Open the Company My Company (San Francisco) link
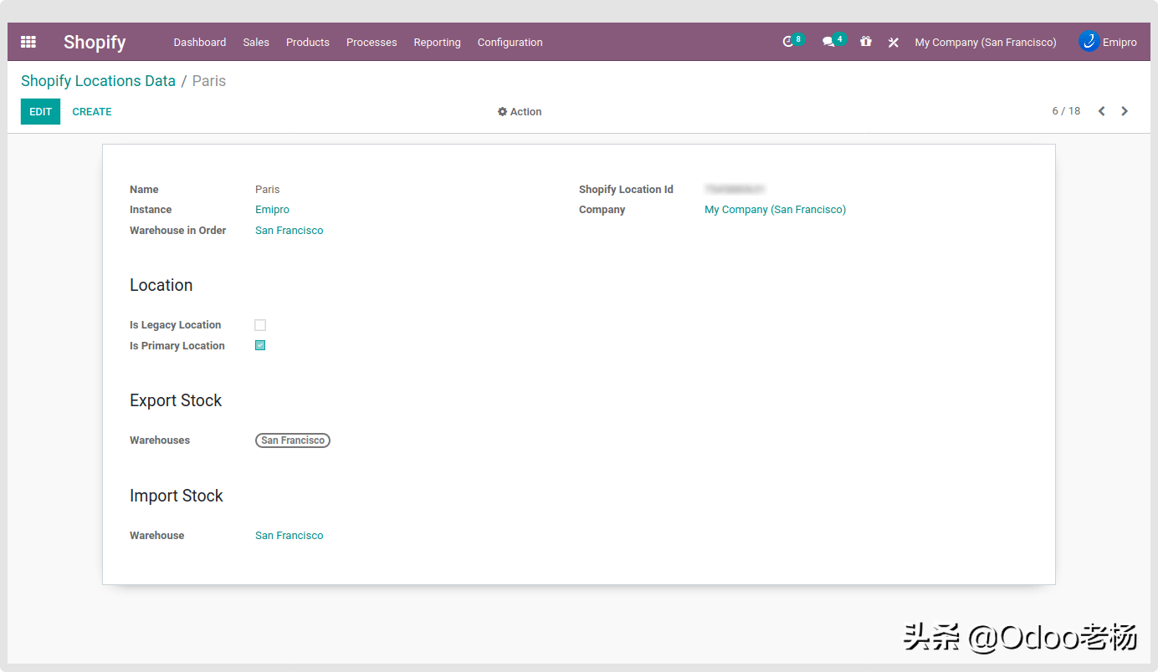The width and height of the screenshot is (1158, 672). tap(775, 210)
